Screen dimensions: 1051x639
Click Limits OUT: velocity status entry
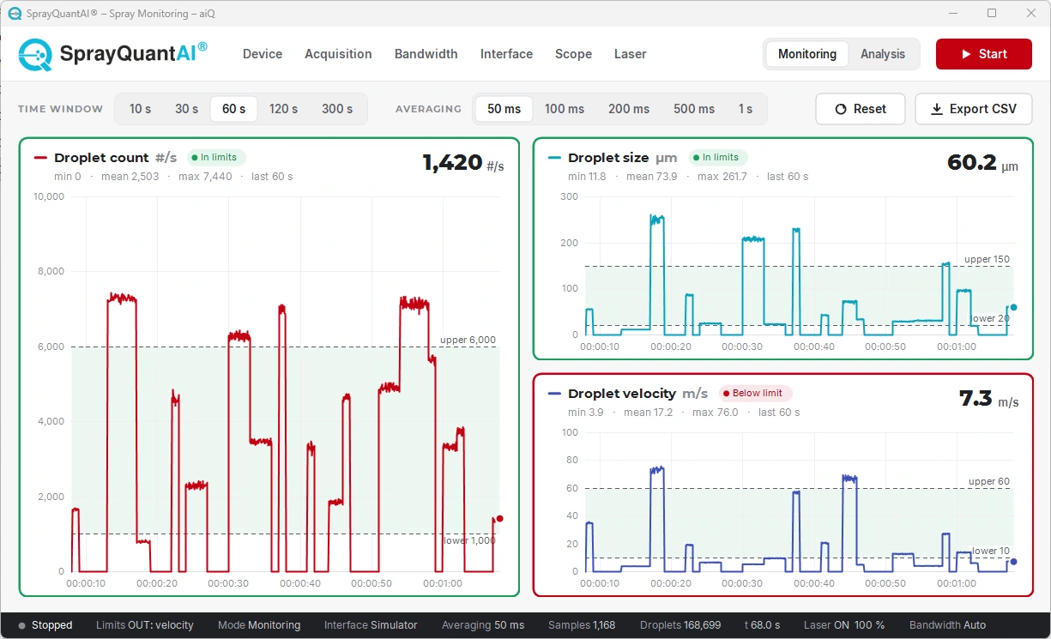tap(145, 625)
